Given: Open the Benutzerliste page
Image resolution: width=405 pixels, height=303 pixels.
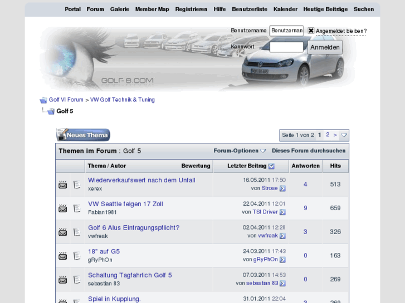Looking at the screenshot, I should [250, 9].
